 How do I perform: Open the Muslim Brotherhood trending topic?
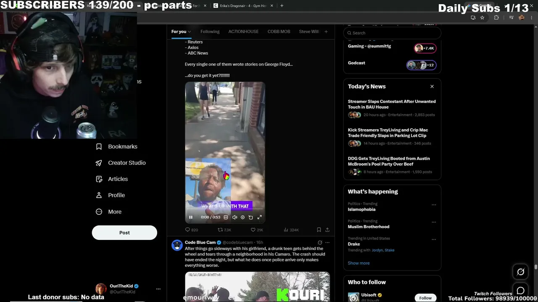pos(369,226)
